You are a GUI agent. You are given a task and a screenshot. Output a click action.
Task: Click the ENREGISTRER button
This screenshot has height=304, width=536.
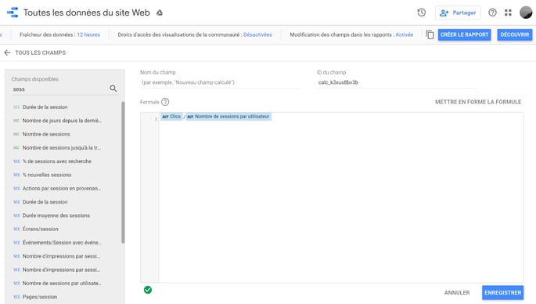click(502, 293)
